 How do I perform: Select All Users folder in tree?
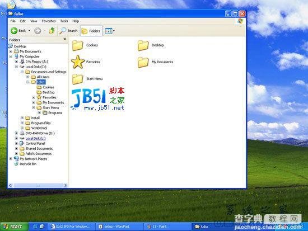(43, 77)
